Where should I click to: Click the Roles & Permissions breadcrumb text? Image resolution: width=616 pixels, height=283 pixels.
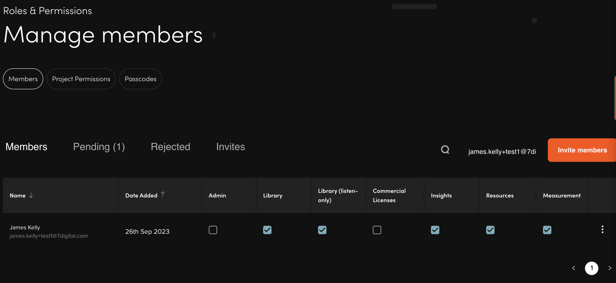(x=47, y=11)
